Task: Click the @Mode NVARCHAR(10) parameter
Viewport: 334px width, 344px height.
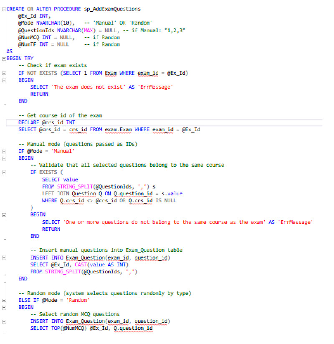Action: [x=46, y=23]
